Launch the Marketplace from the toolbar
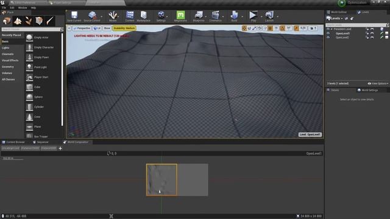This screenshot has height=219, width=390. 144,15
